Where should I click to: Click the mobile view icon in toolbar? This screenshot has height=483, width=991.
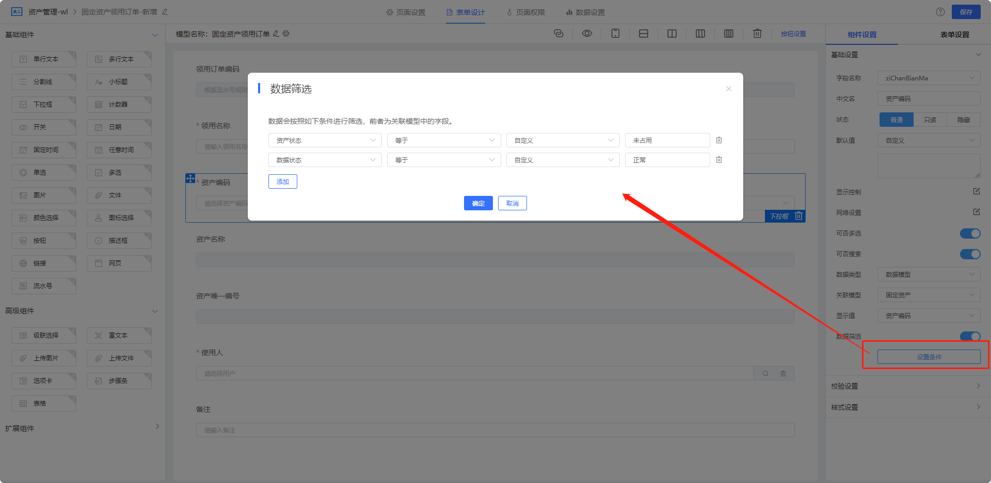[x=615, y=34]
